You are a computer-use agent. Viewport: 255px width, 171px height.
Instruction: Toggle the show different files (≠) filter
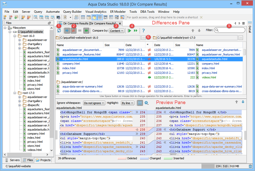click(73, 31)
